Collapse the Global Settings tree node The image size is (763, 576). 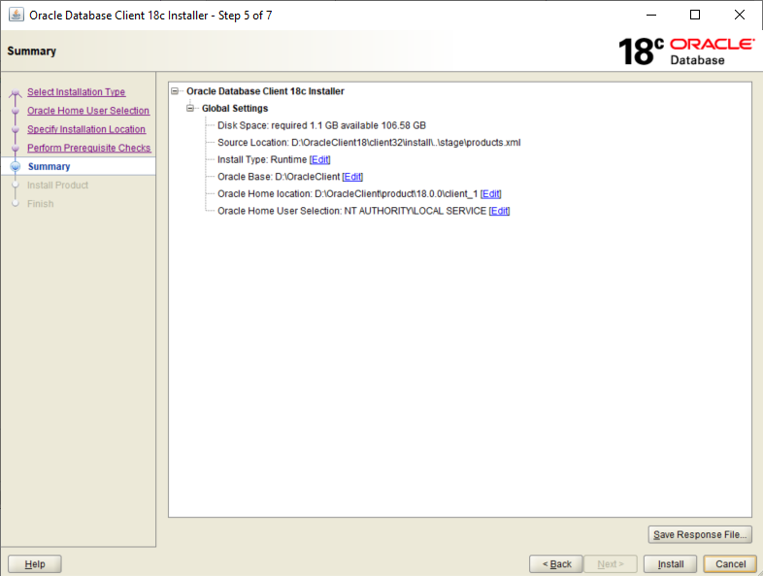[190, 108]
